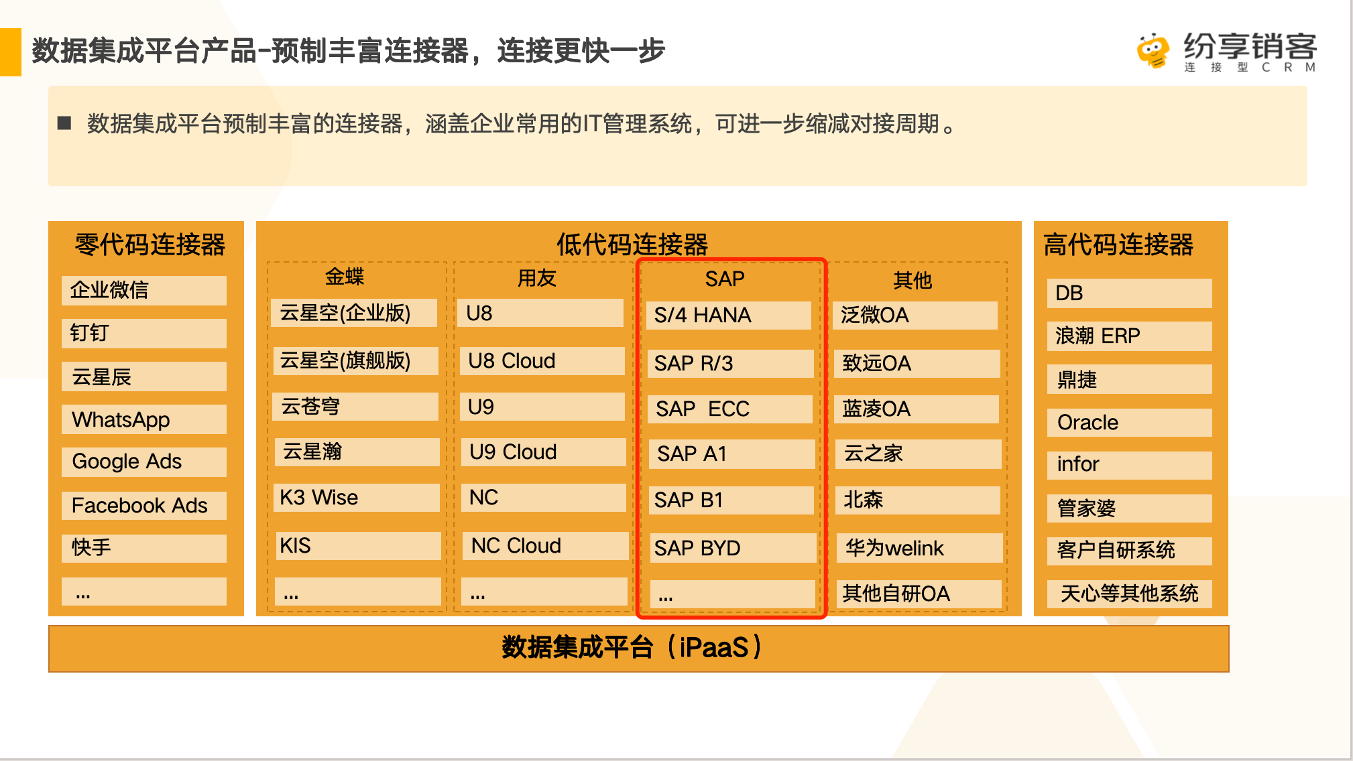1353x761 pixels.
Task: Click the 低代码连接器 section heading
Action: coord(632,245)
